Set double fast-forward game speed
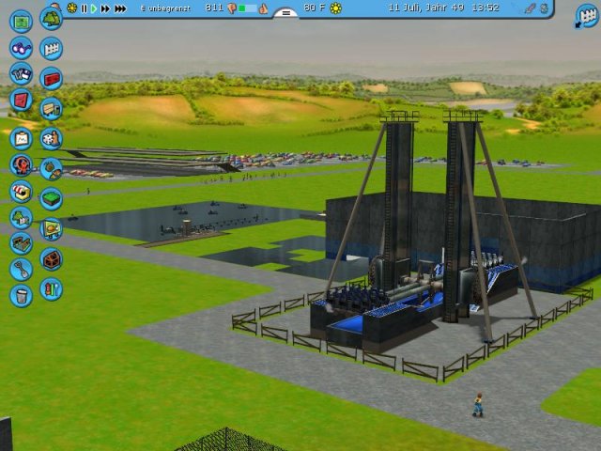The height and width of the screenshot is (451, 601). point(105,8)
